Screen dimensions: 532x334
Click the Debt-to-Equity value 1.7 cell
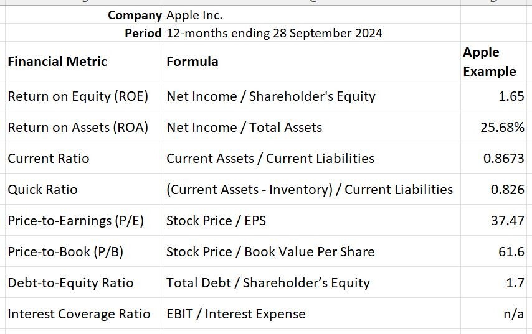point(493,283)
